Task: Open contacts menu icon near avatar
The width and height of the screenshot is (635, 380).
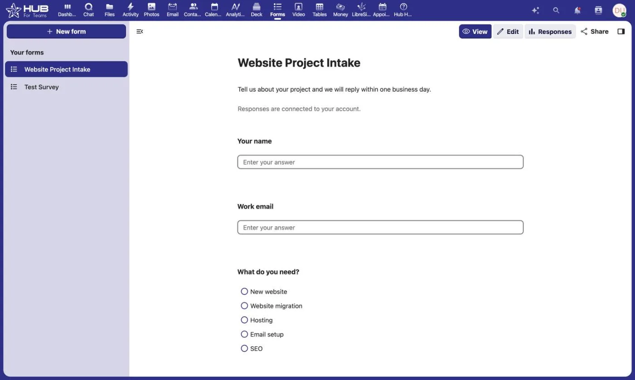Action: coord(598,10)
